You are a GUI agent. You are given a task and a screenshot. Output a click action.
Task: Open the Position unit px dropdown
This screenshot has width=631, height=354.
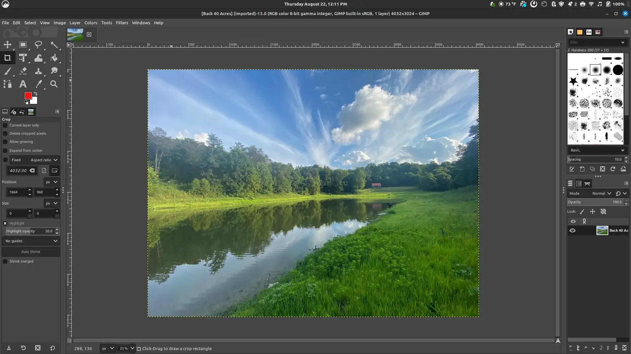click(52, 182)
